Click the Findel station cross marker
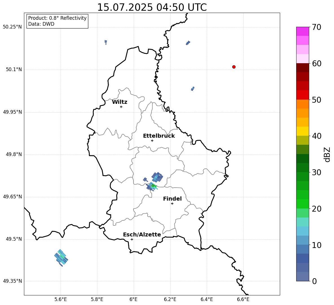Screen dimensions: 334x305 coord(172,204)
